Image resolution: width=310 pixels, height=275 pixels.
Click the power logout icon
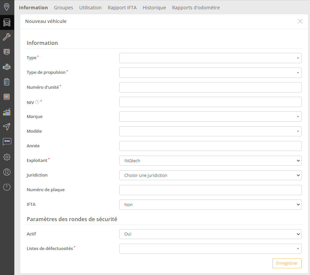point(7,187)
